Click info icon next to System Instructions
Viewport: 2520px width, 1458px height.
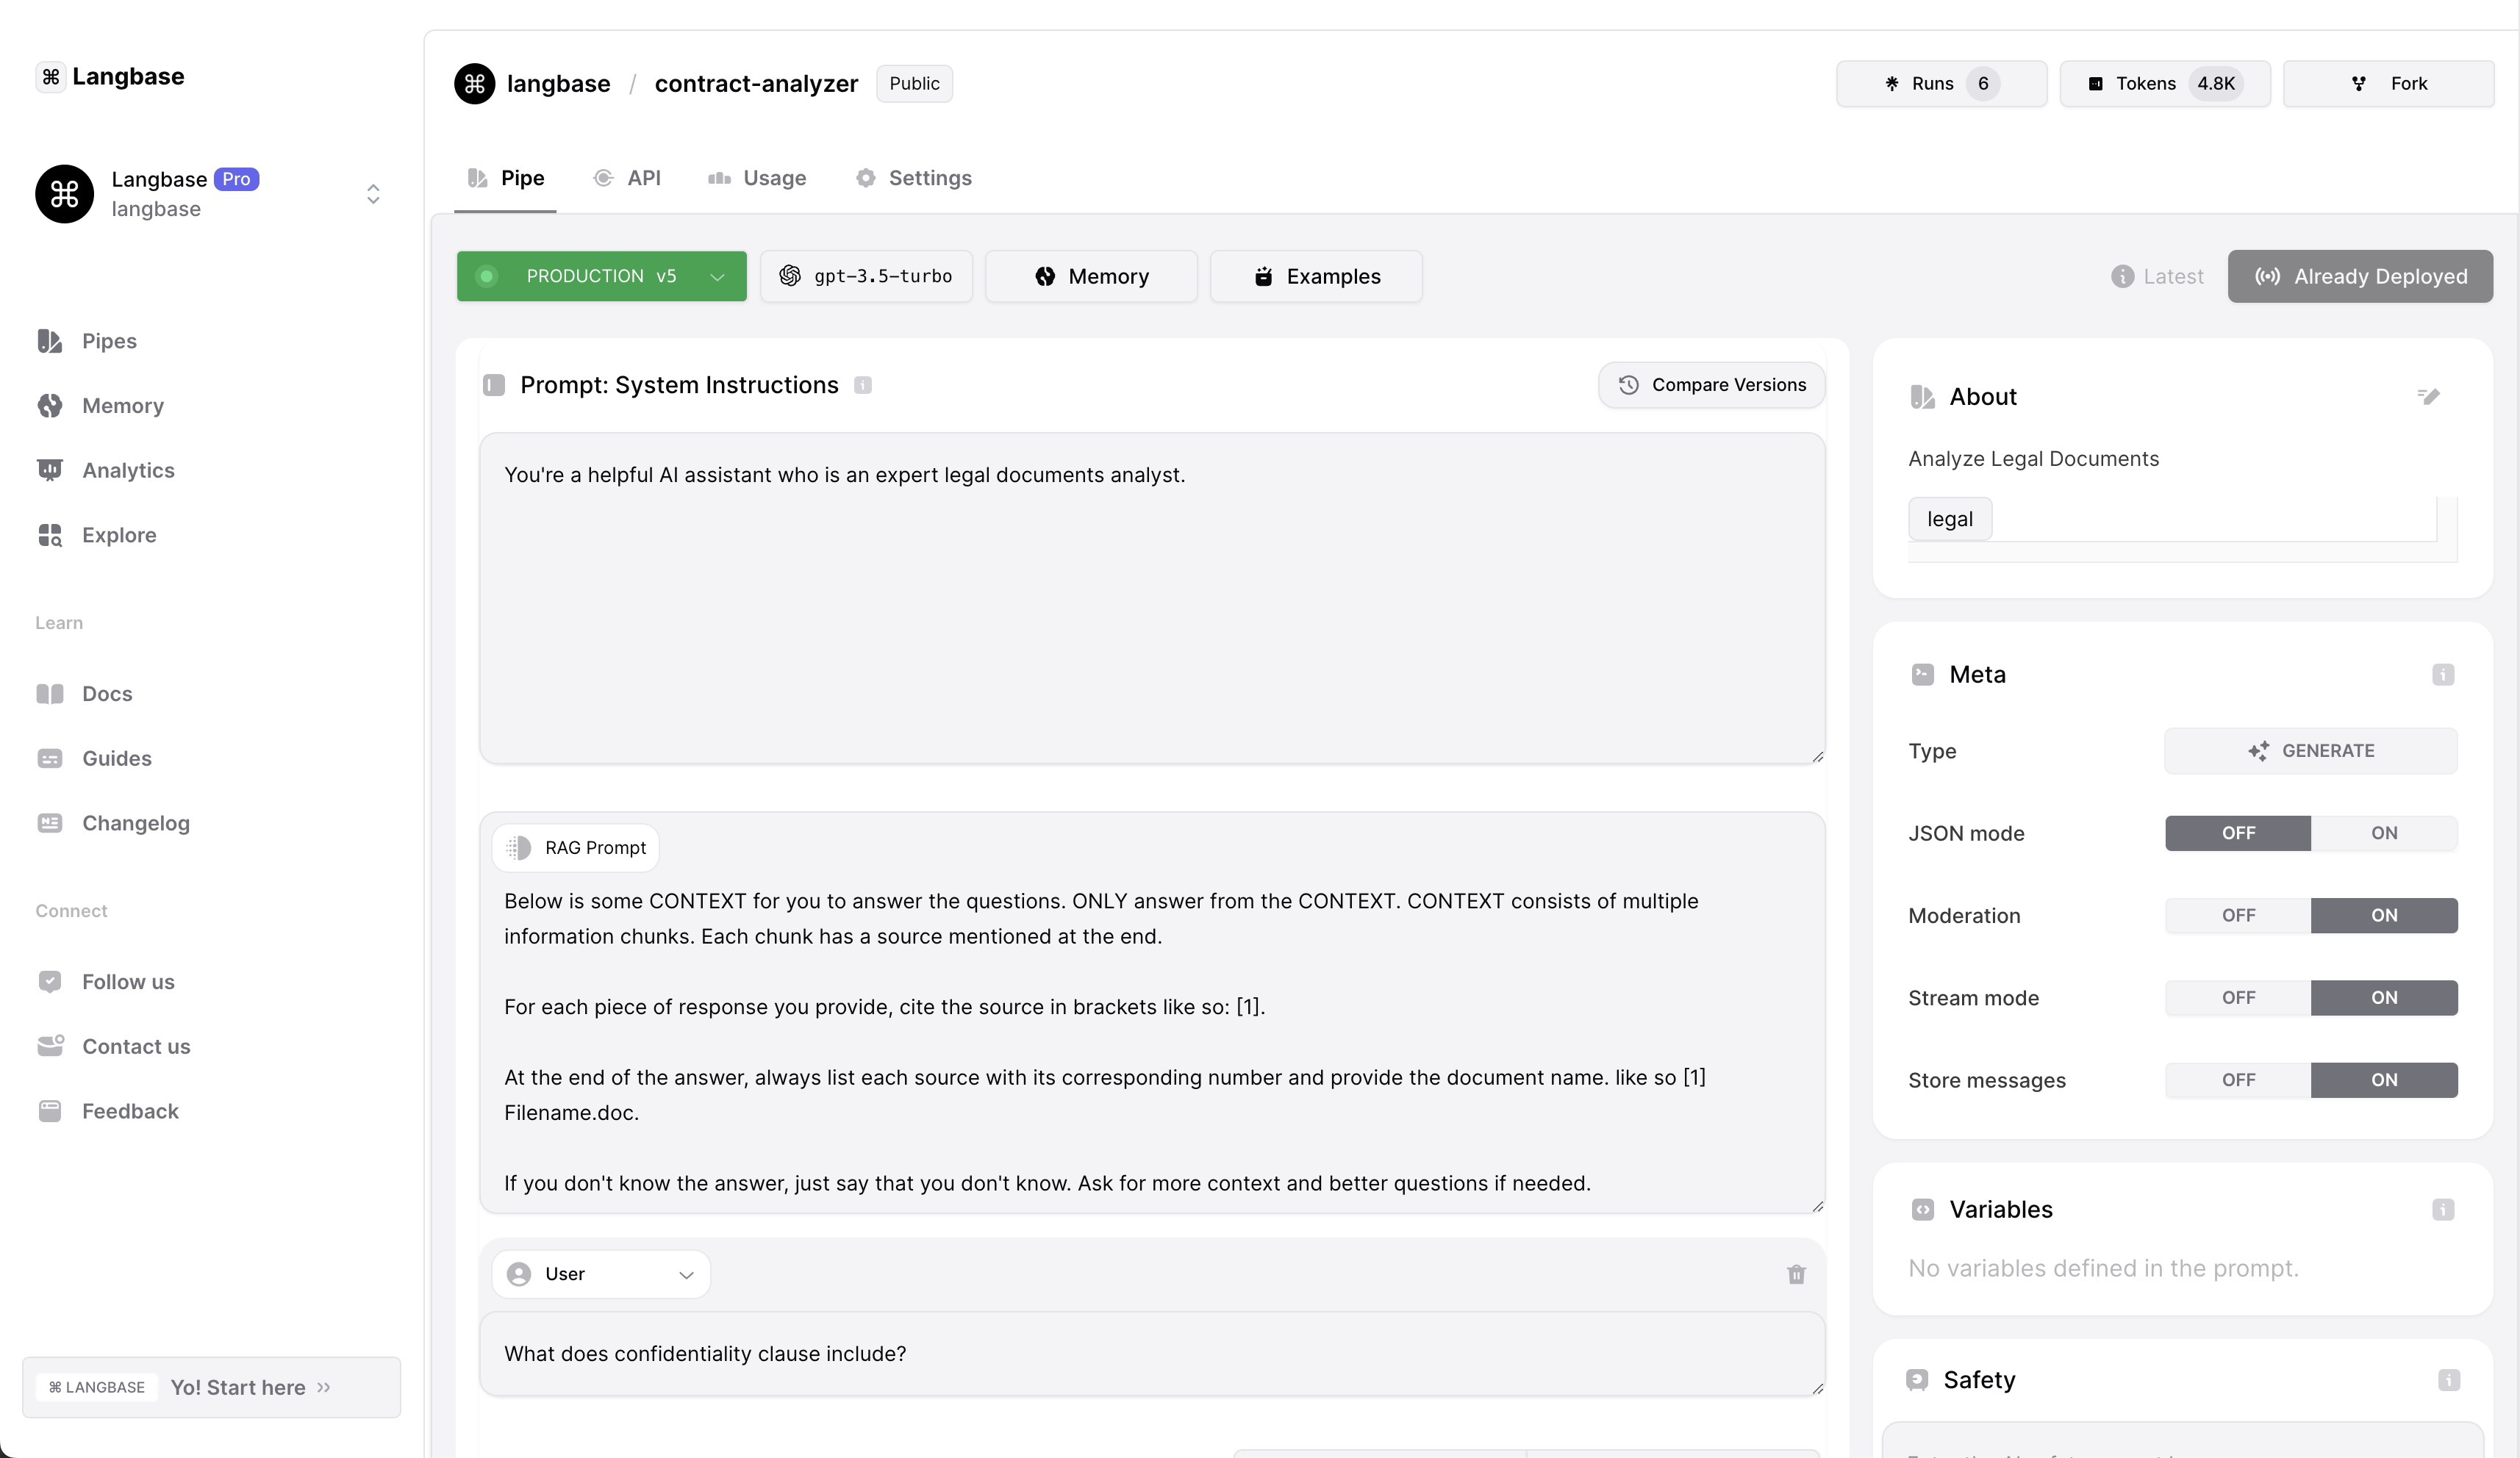(863, 386)
